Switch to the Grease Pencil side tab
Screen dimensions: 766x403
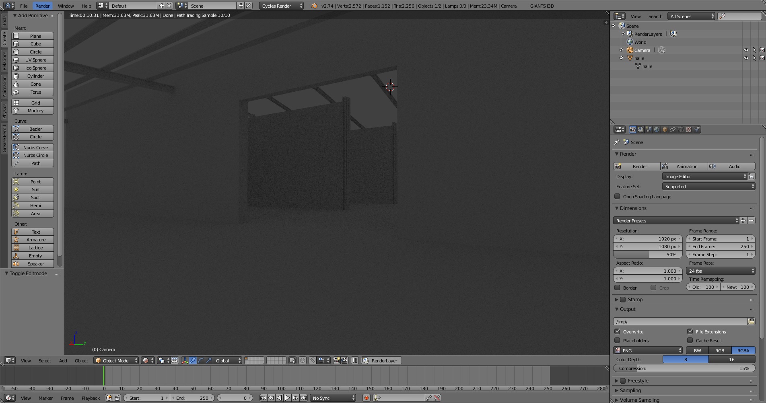4,138
